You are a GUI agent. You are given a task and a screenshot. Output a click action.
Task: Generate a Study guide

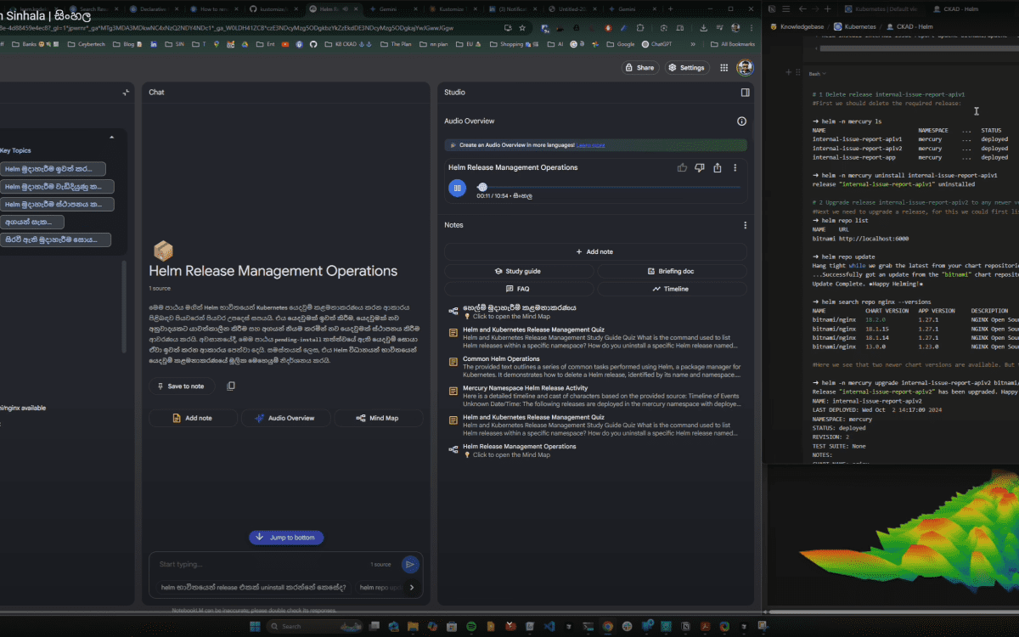518,272
